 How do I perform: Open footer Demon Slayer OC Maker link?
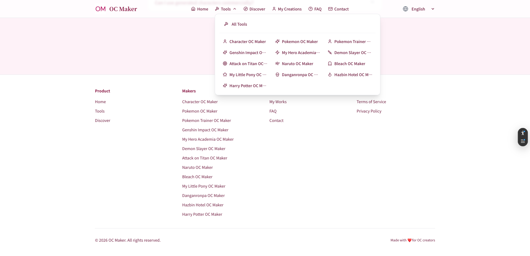tap(204, 148)
